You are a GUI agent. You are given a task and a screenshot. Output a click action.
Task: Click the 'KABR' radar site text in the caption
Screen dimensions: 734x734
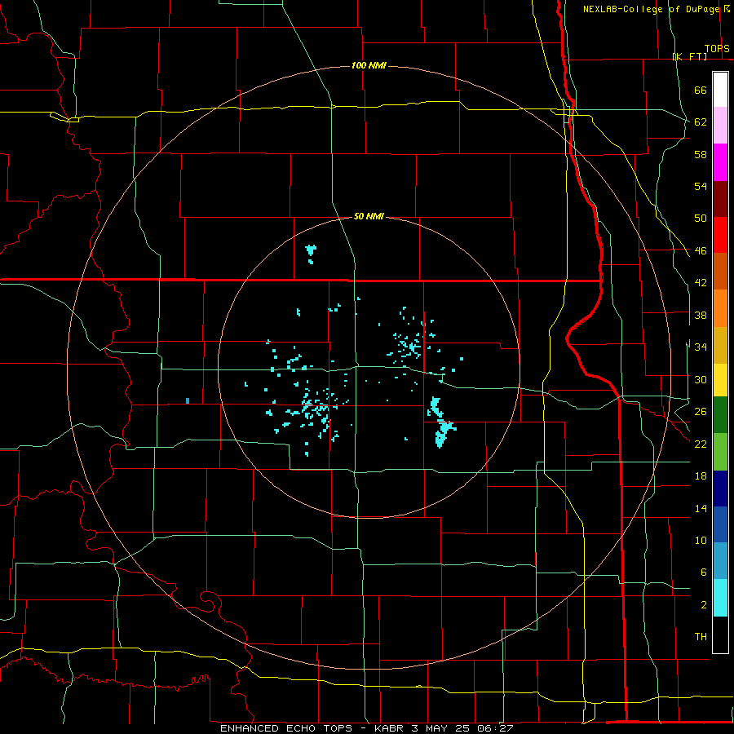coord(388,728)
